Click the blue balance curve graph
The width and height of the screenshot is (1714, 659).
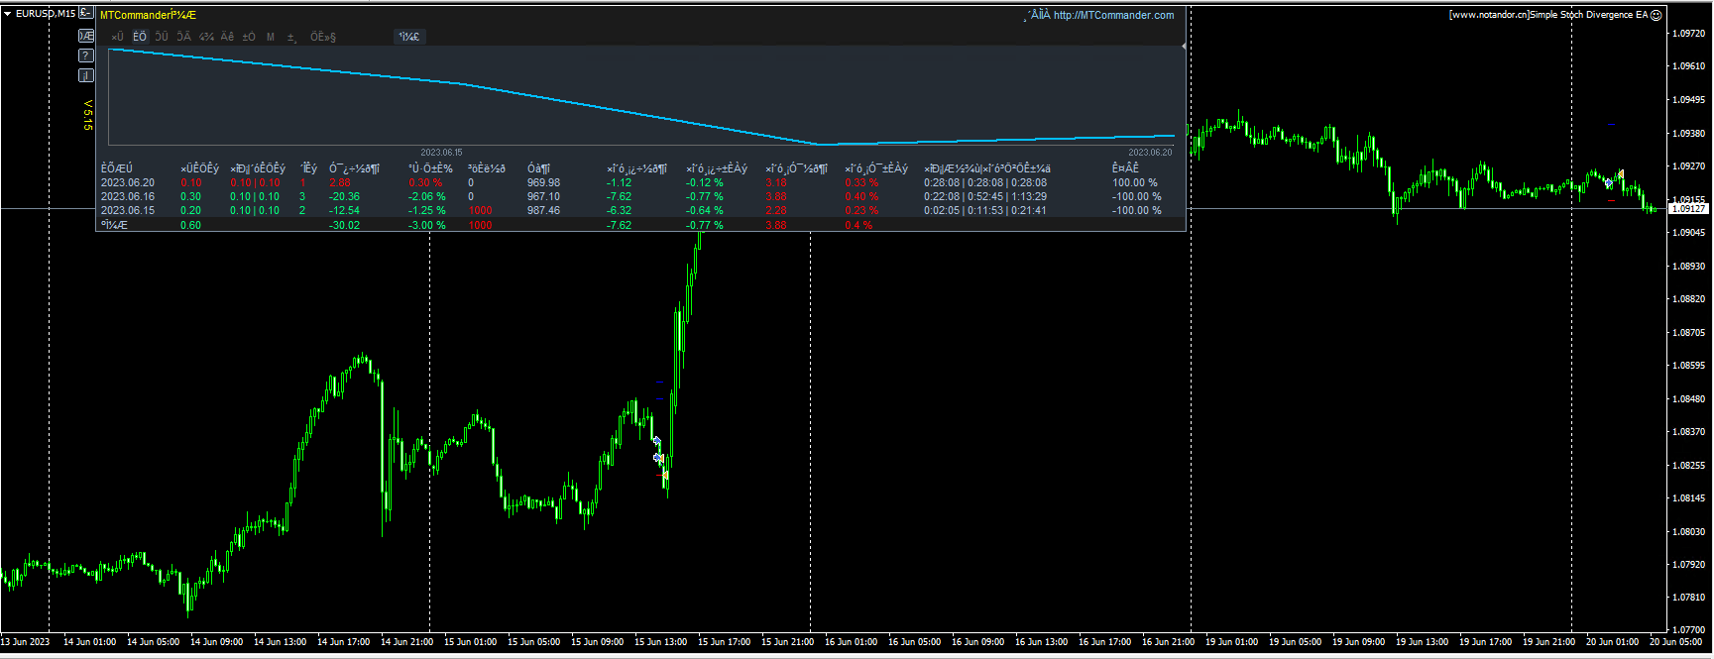[x=641, y=97]
